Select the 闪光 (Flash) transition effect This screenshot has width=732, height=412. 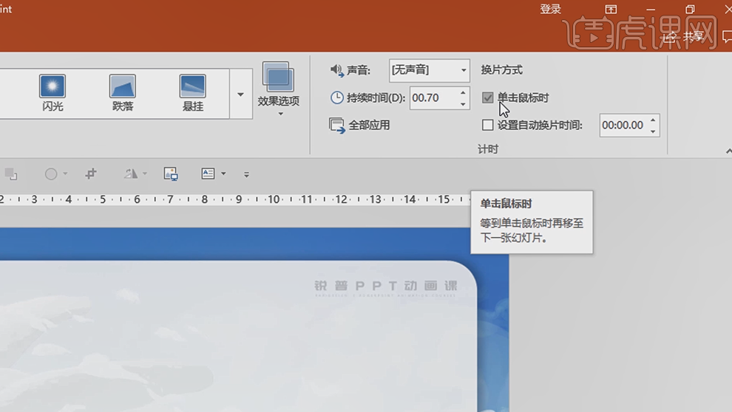tap(52, 93)
